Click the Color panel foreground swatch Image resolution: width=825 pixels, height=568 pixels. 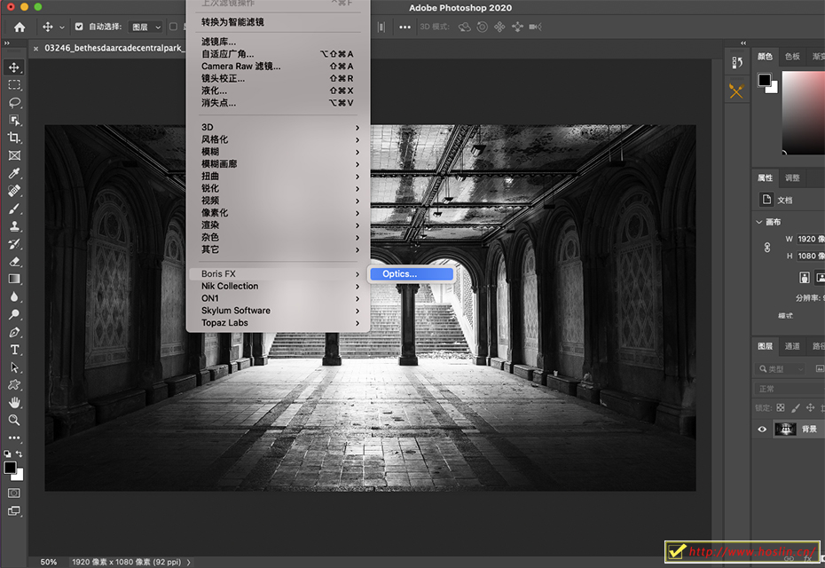(764, 80)
